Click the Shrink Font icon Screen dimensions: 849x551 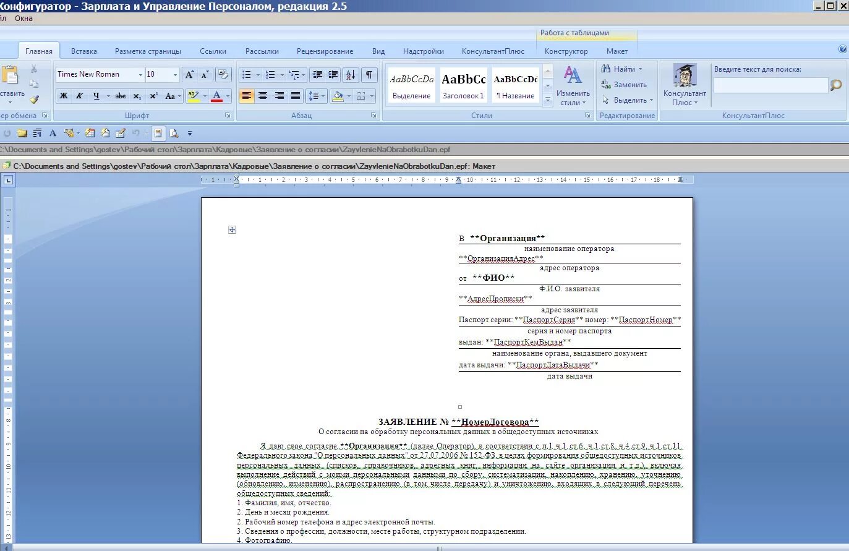(x=205, y=74)
